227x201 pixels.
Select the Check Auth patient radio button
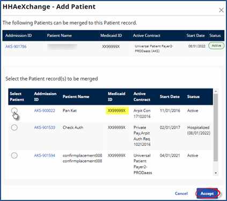pos(14,128)
